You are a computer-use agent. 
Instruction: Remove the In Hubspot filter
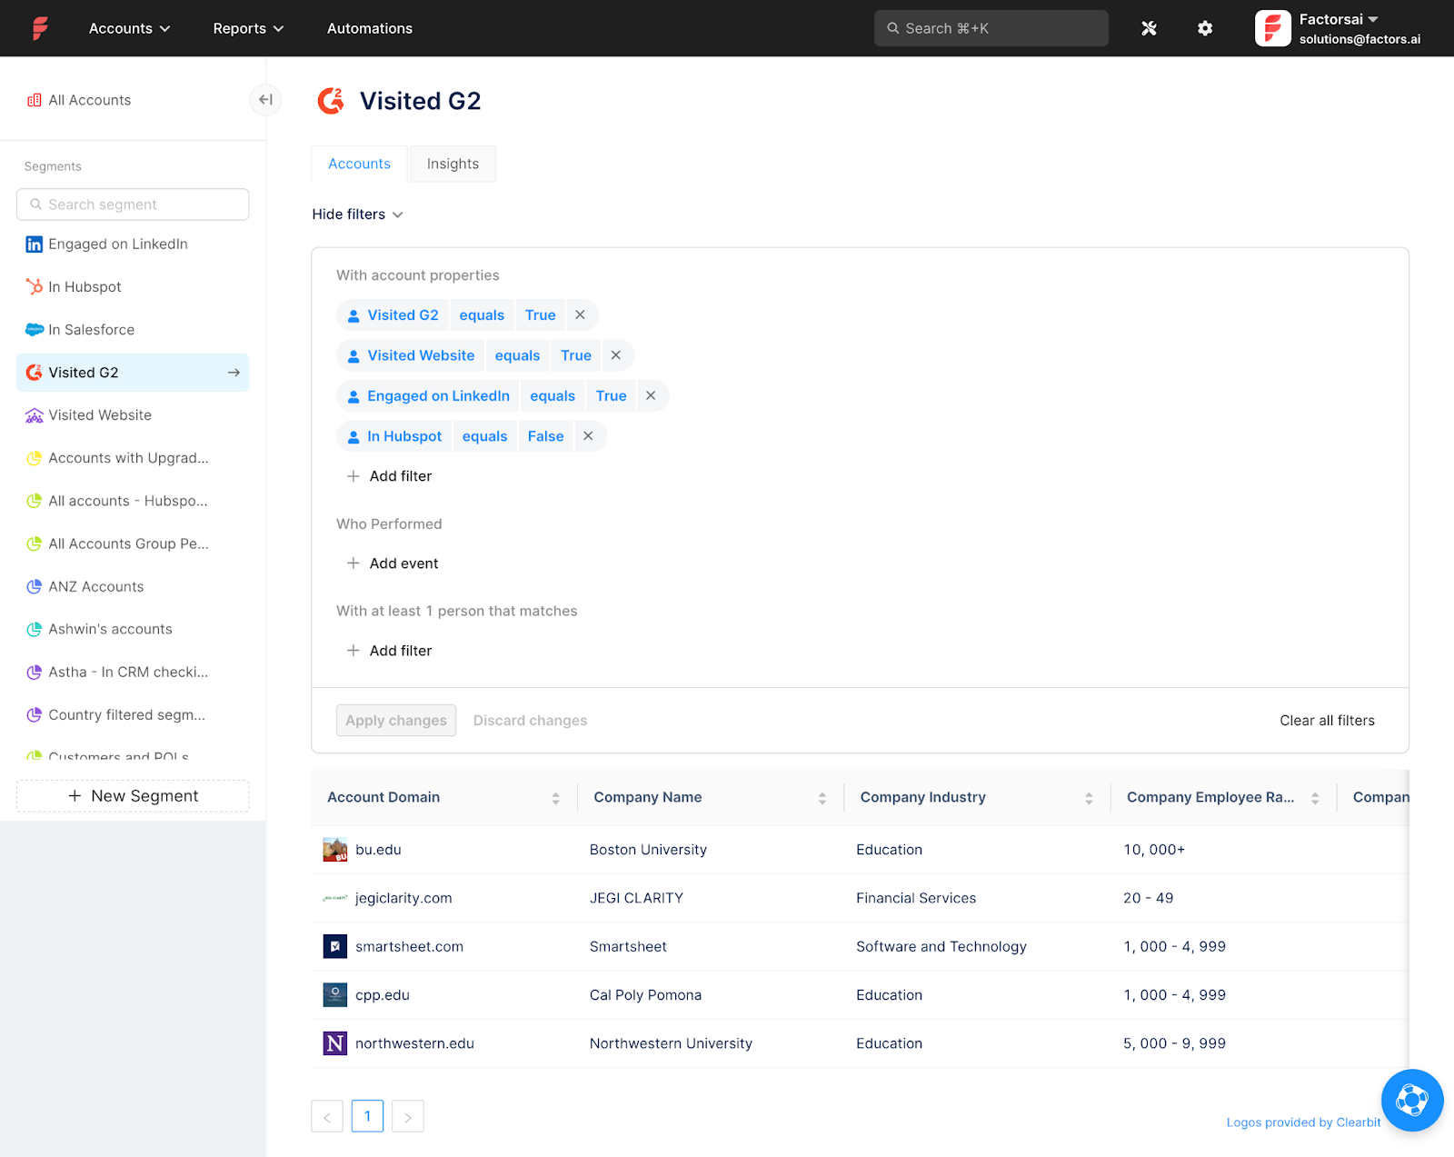pyautogui.click(x=588, y=436)
